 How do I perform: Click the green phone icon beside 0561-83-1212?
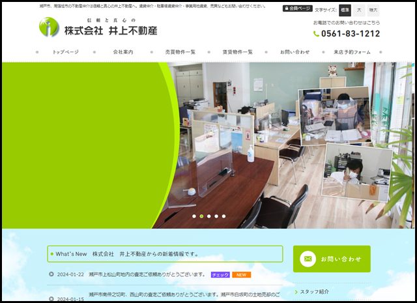point(316,34)
